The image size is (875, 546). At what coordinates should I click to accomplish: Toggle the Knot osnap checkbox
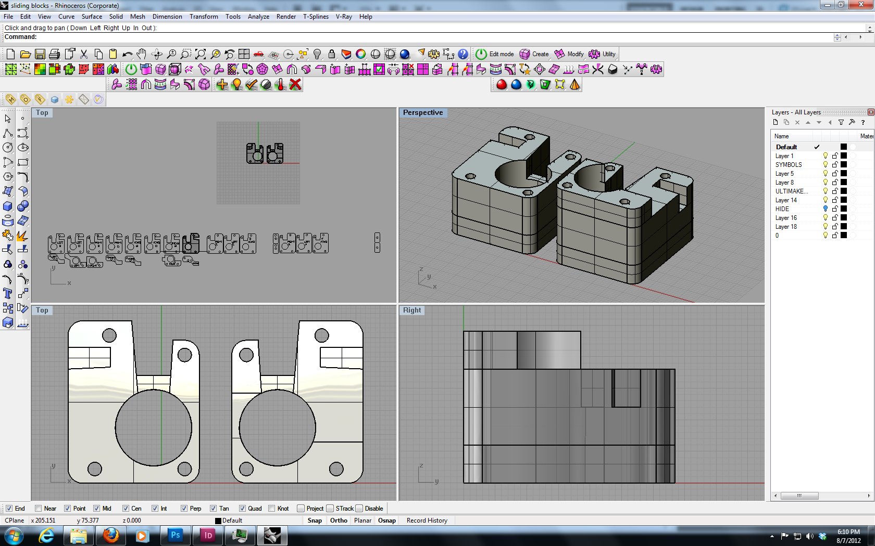[271, 509]
